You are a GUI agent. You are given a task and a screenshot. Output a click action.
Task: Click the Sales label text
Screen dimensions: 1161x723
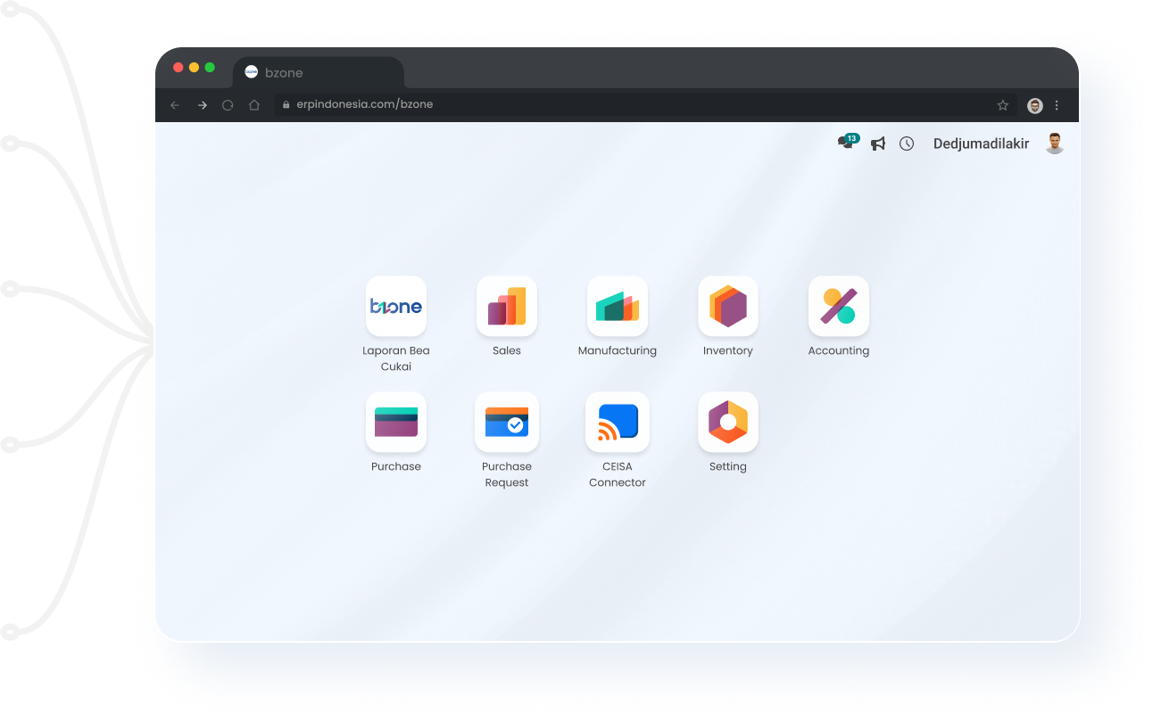[507, 350]
